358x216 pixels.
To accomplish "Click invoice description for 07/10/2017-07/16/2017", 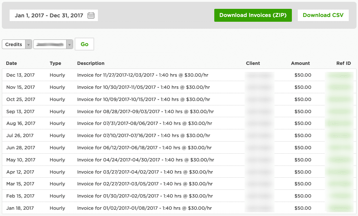I will [144, 136].
